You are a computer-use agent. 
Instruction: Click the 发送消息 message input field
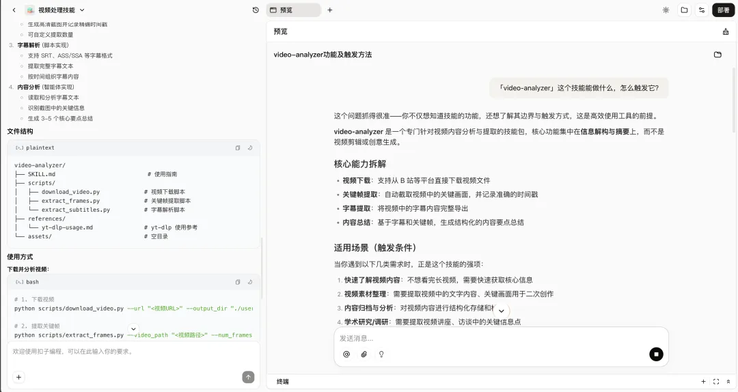(492, 338)
